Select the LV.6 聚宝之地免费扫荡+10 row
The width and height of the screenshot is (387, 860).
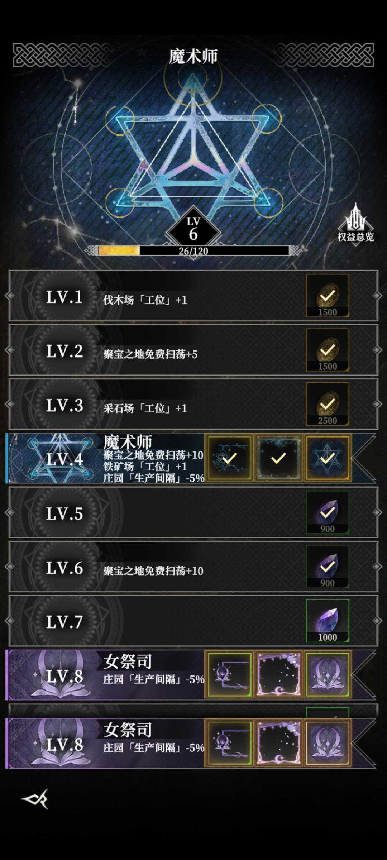pyautogui.click(x=193, y=567)
